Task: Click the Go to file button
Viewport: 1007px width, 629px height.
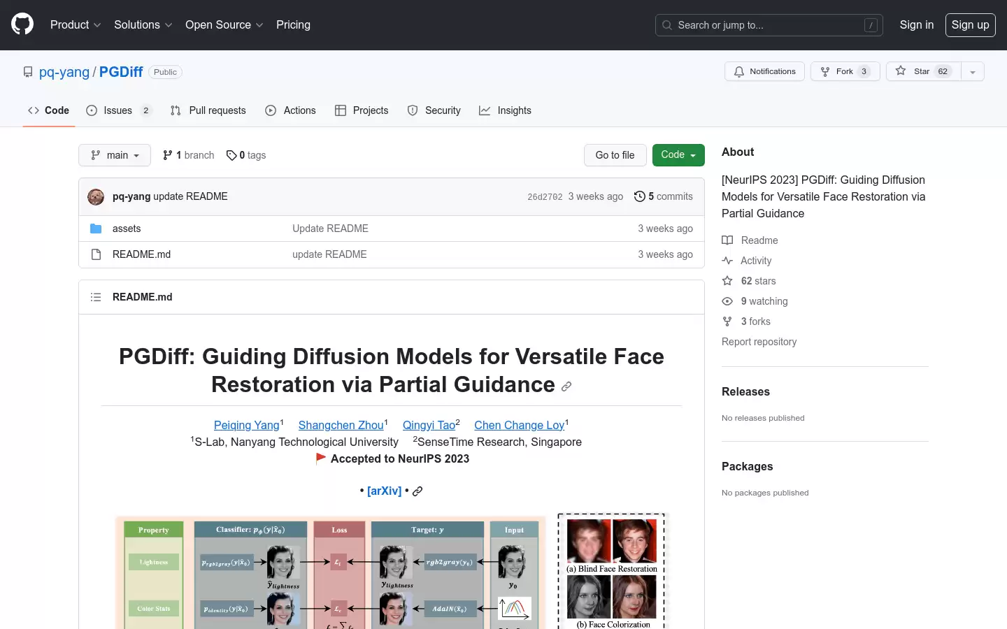Action: [x=615, y=155]
